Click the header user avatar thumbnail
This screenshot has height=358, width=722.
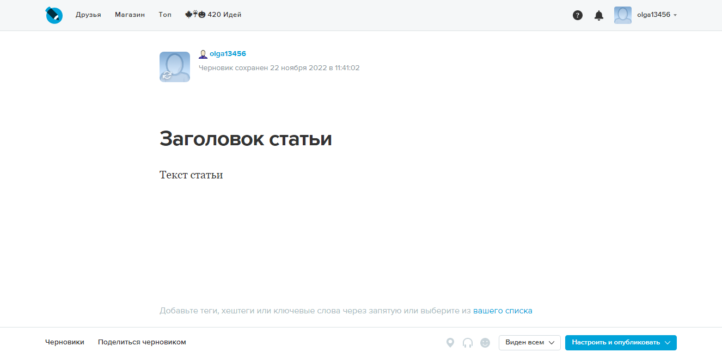(x=623, y=15)
